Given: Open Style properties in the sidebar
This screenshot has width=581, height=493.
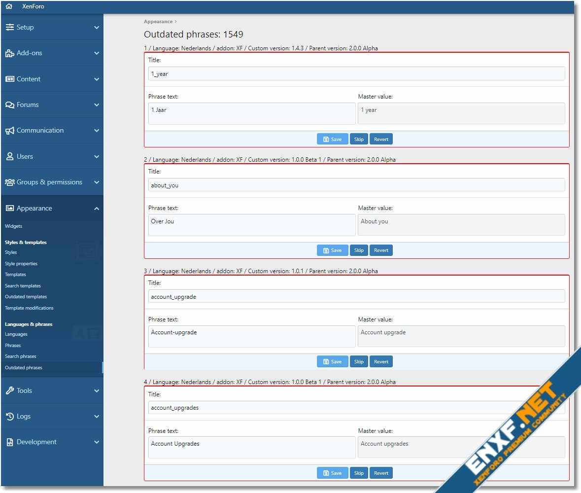Looking at the screenshot, I should pyautogui.click(x=21, y=264).
